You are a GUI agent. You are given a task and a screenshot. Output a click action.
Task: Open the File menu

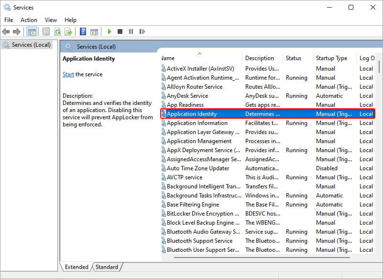tap(9, 20)
